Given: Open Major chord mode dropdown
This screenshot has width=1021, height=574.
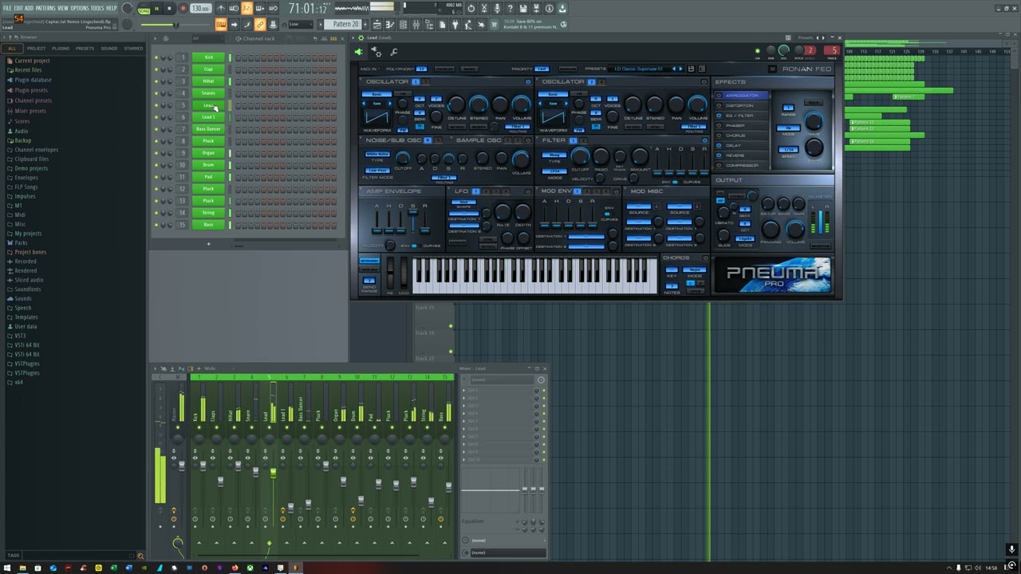Looking at the screenshot, I should [x=694, y=269].
